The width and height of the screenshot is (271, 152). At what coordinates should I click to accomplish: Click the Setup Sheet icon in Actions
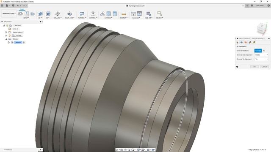coord(115,14)
